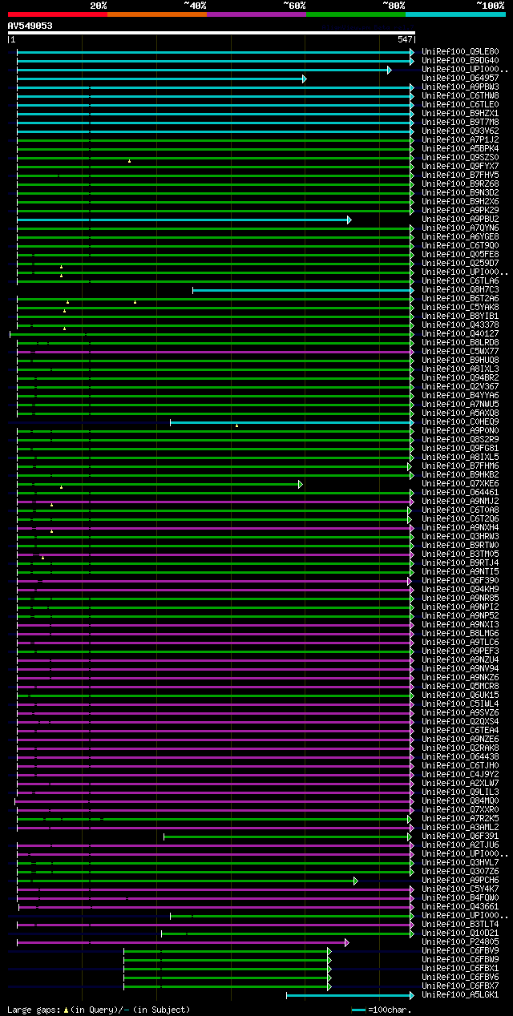This screenshot has width=513, height=1016.
Task: Select the UniRef100_Q5MCR8 label
Action: (x=460, y=686)
